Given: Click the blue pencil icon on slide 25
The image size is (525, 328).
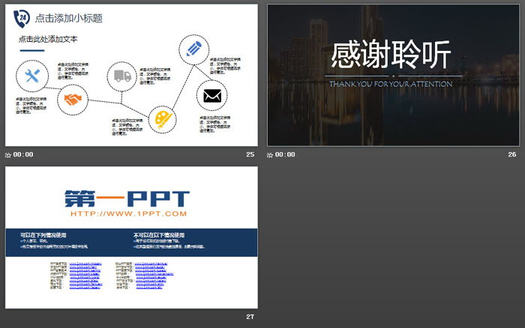Looking at the screenshot, I should pyautogui.click(x=193, y=49).
